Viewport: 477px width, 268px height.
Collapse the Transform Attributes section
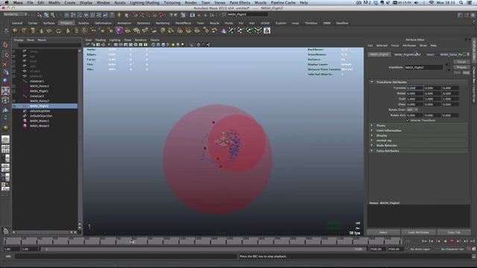[x=372, y=82]
